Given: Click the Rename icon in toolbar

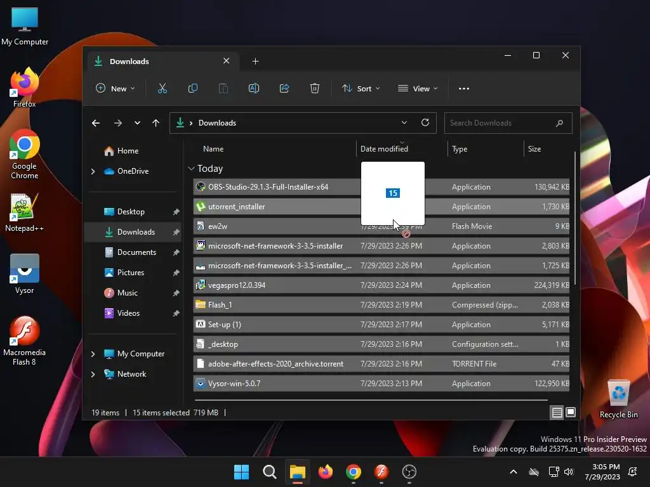Looking at the screenshot, I should tap(254, 88).
